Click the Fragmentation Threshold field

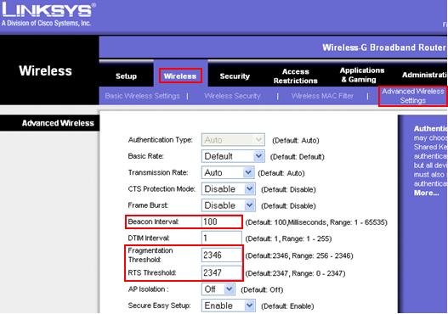pyautogui.click(x=222, y=255)
